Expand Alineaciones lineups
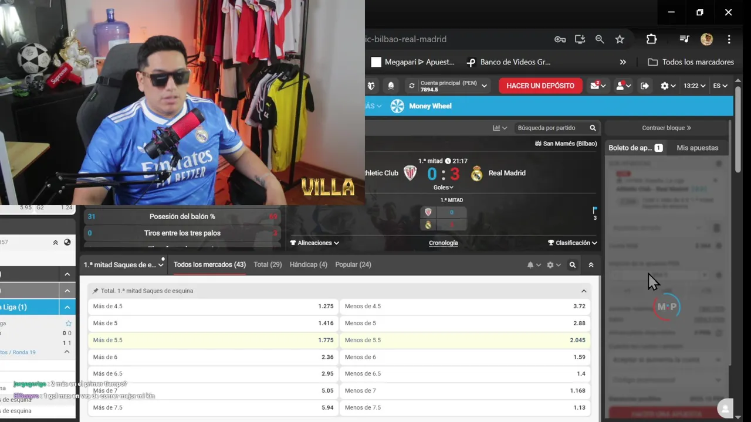The image size is (751, 422). (314, 243)
